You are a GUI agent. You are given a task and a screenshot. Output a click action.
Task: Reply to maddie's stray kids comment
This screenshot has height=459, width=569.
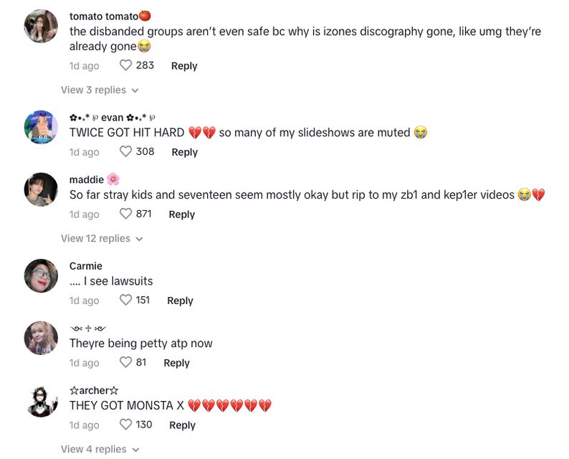click(x=181, y=214)
